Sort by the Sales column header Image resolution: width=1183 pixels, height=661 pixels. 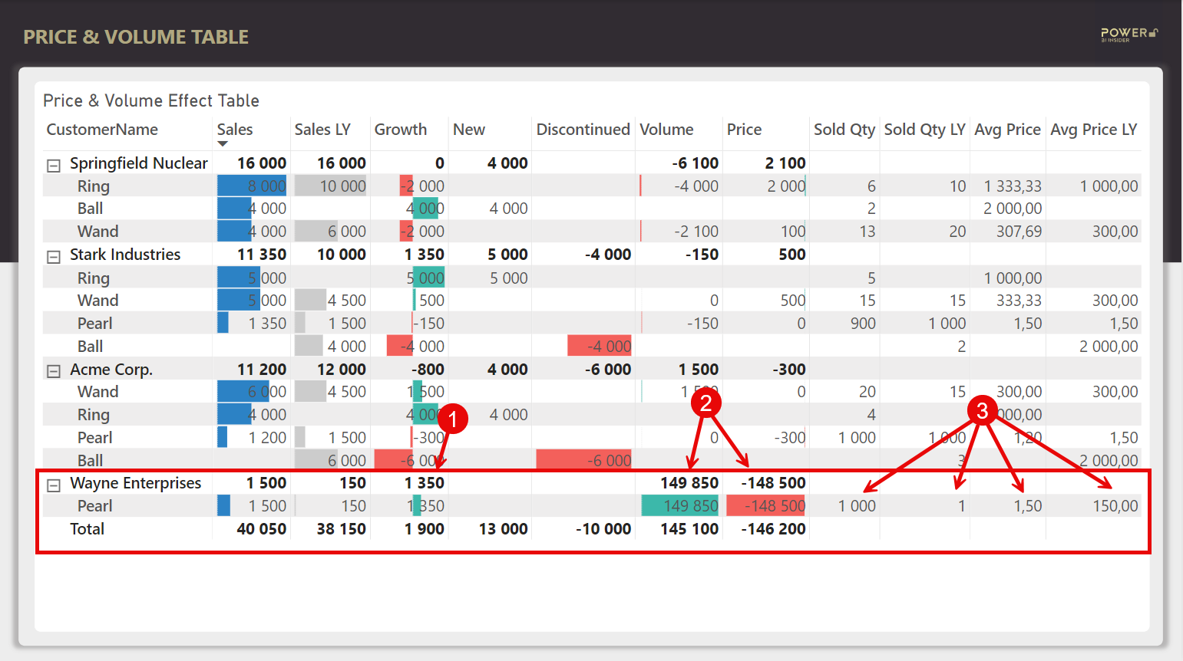[235, 130]
